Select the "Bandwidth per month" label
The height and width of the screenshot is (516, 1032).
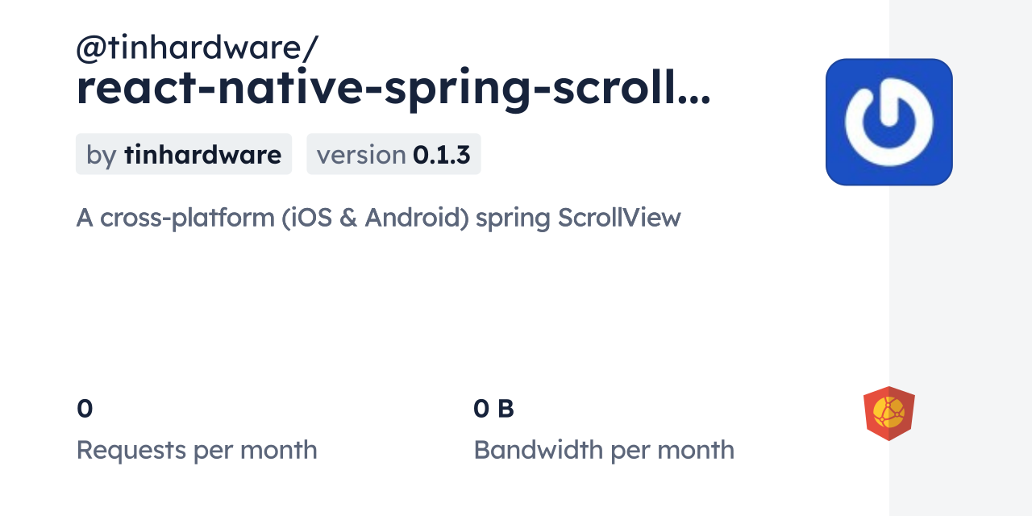click(604, 450)
